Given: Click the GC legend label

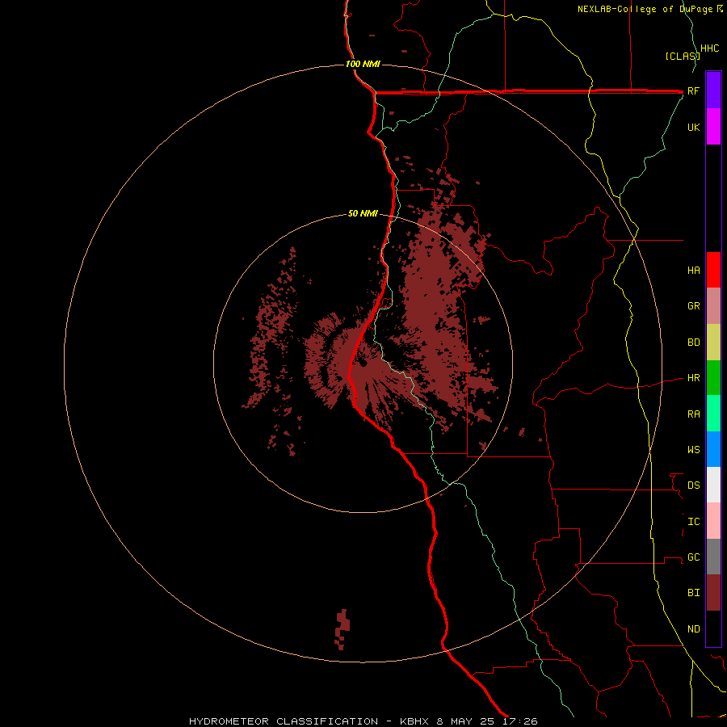Looking at the screenshot, I should [694, 557].
